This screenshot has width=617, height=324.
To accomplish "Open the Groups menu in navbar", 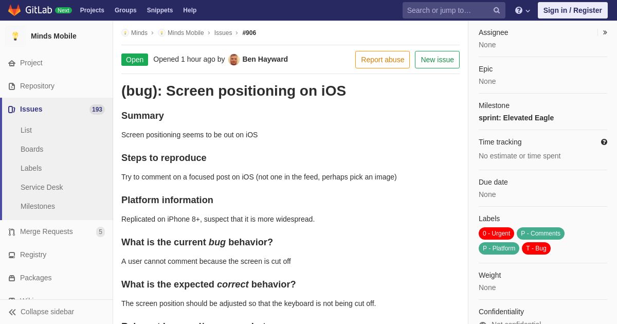I will tap(125, 10).
